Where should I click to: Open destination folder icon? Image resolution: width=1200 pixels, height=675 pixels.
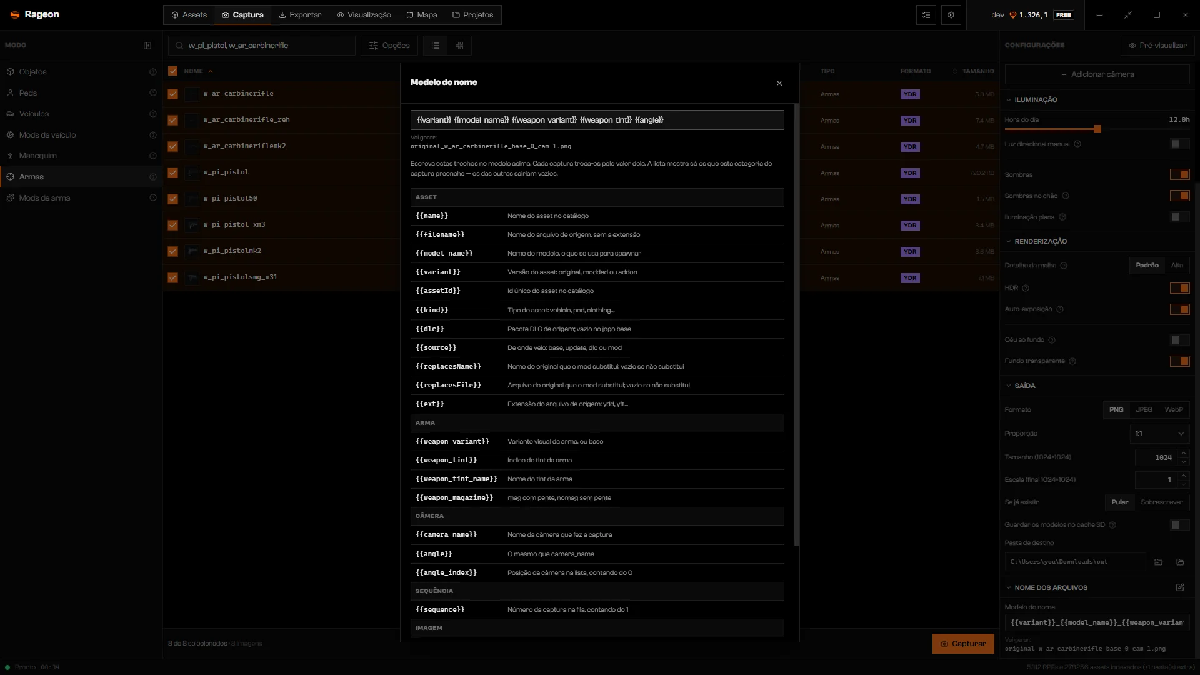[x=1180, y=562]
